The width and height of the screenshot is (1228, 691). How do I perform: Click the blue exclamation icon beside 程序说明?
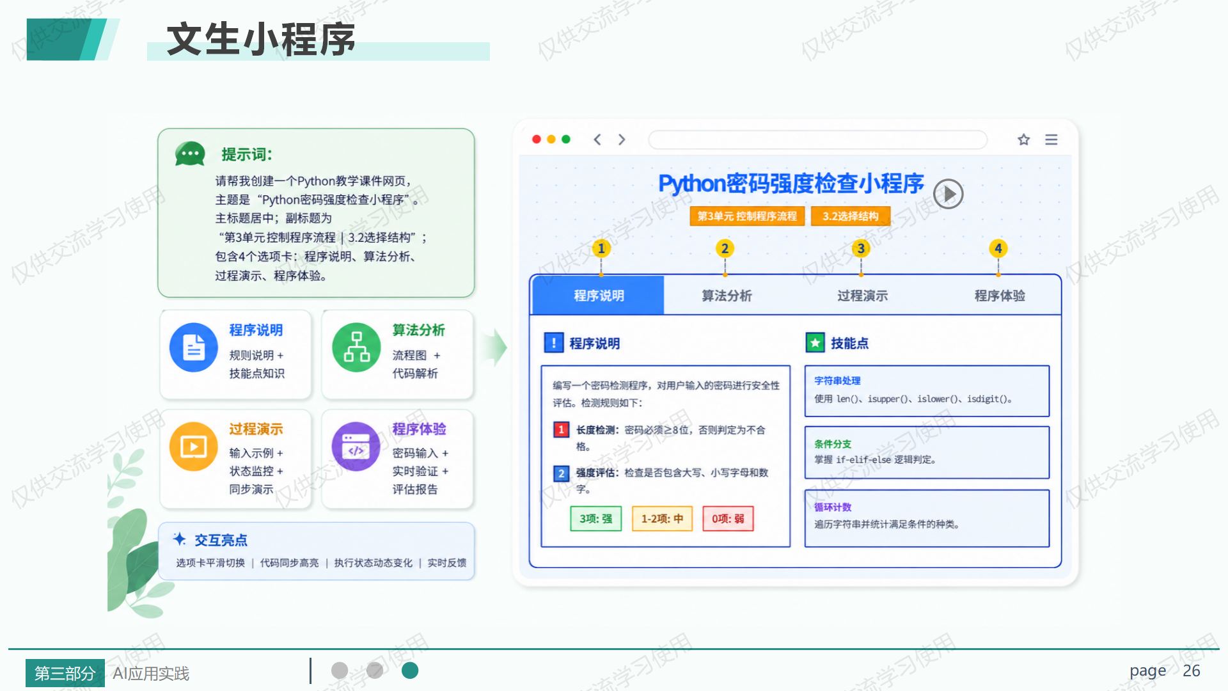553,343
